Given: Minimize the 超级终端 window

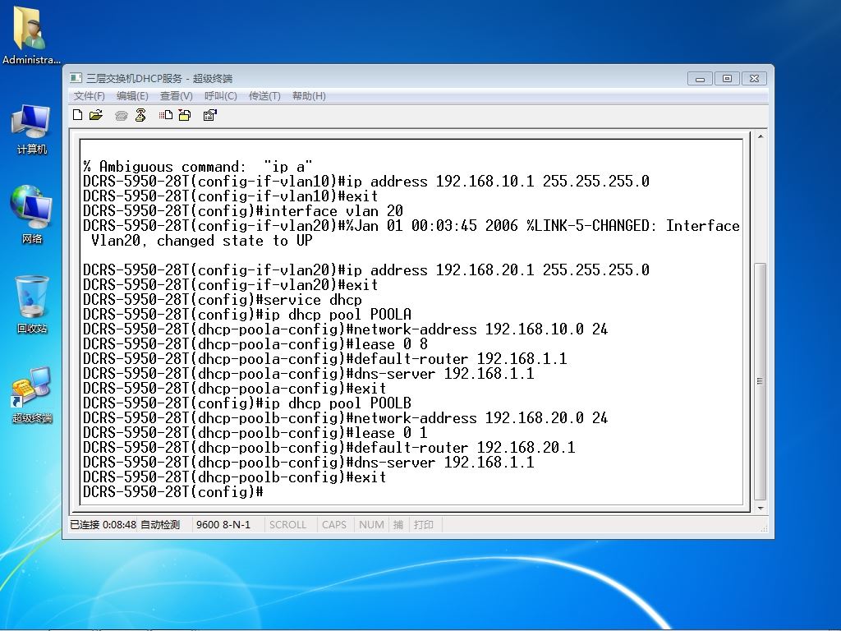Looking at the screenshot, I should (700, 79).
